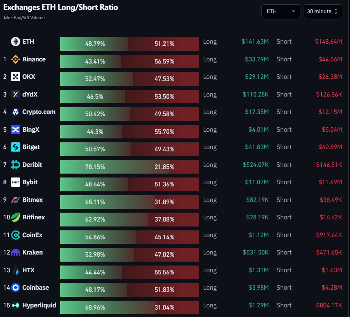Click the CoinEx 45.14% short percentage
Viewport: 350px width, 317px height.
164,237
